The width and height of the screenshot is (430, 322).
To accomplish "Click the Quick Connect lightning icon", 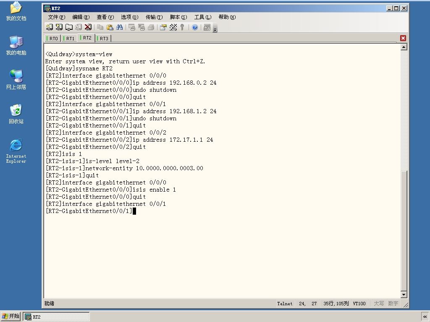I will pos(59,27).
